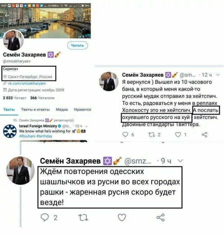The image size is (224, 237).
Task: Switch to the Твиты и ответы tab
Action: click(x=35, y=109)
